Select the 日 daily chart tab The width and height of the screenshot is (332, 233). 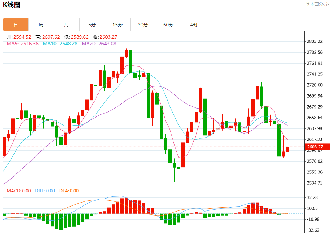point(16,25)
